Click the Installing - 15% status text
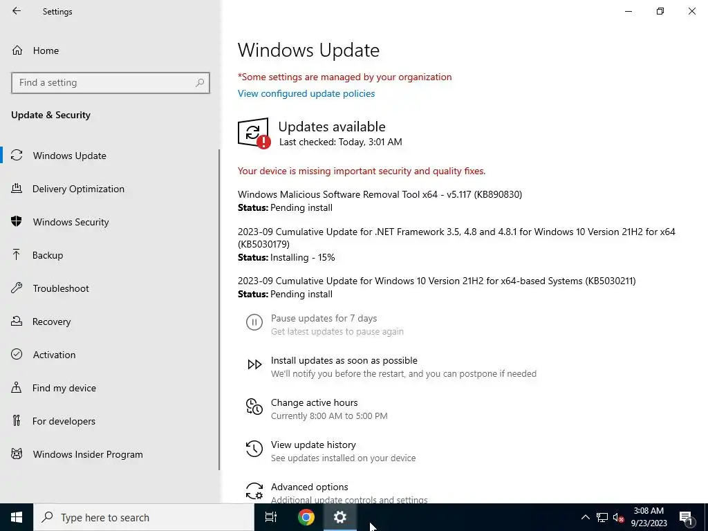 pyautogui.click(x=303, y=257)
